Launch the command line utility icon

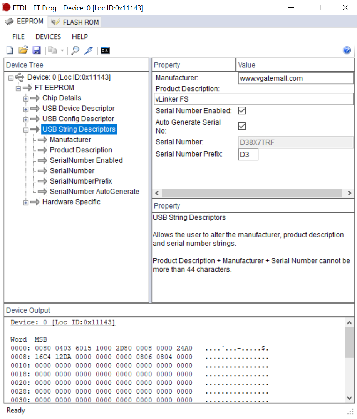point(104,50)
